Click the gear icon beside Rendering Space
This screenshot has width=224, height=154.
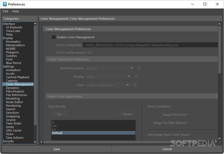[139, 68]
